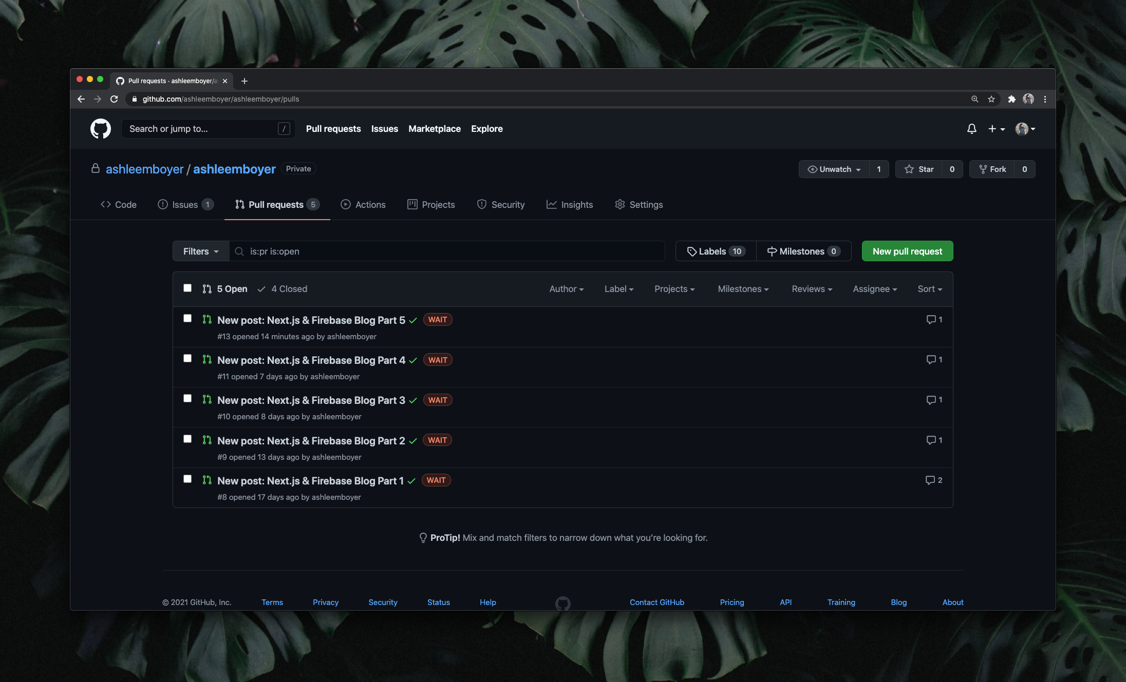Expand the Label filter dropdown

pyautogui.click(x=618, y=288)
